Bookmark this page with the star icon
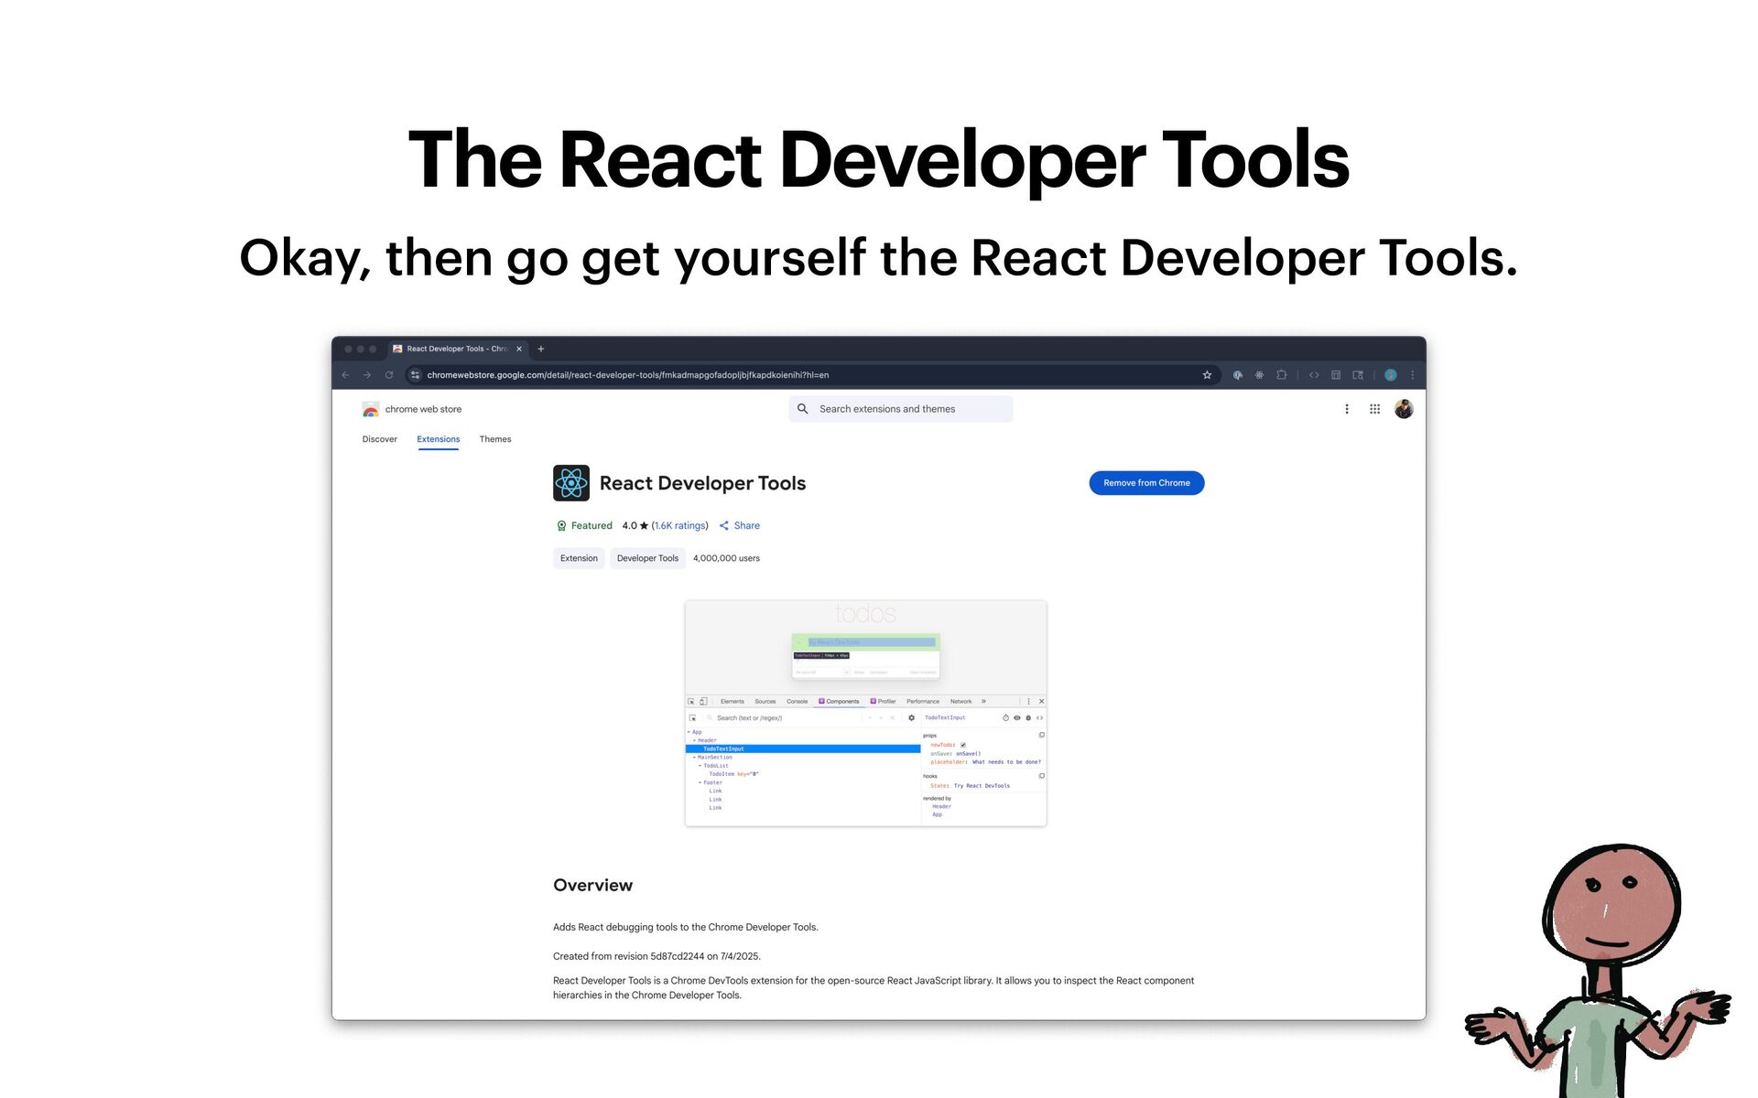 (1207, 375)
